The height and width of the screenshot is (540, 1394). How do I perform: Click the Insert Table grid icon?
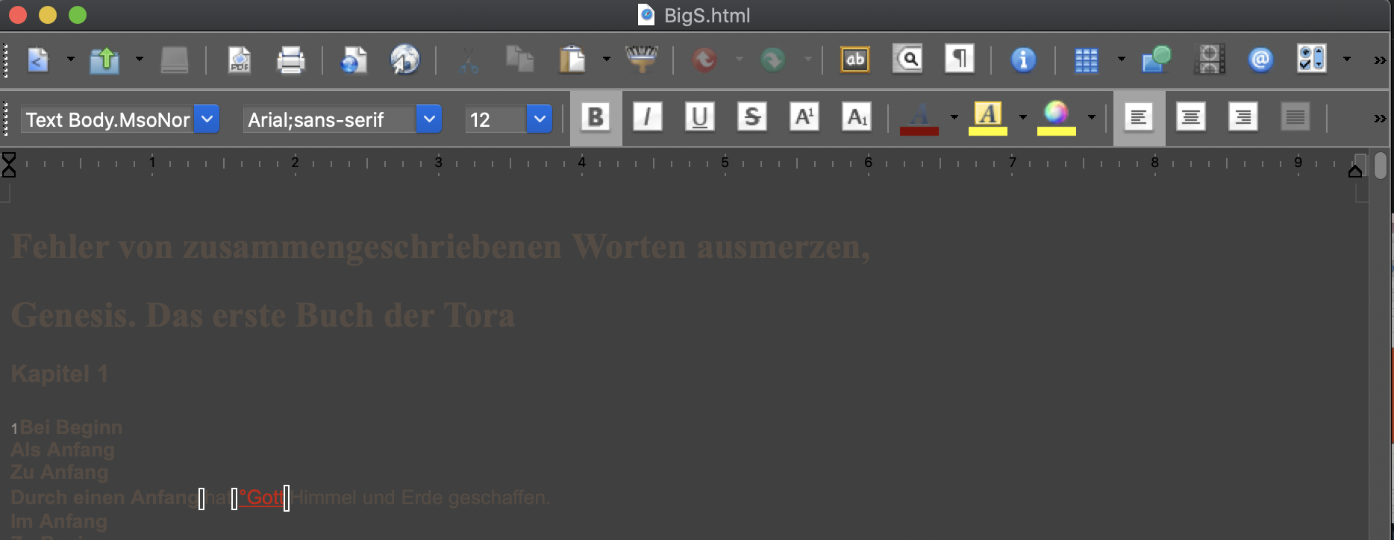(1086, 60)
